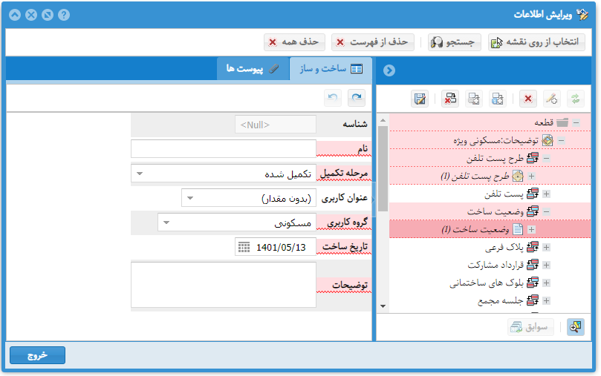Collapse the توضیحات:مسکونی ویژه node
601x376 pixels.
[x=561, y=140]
